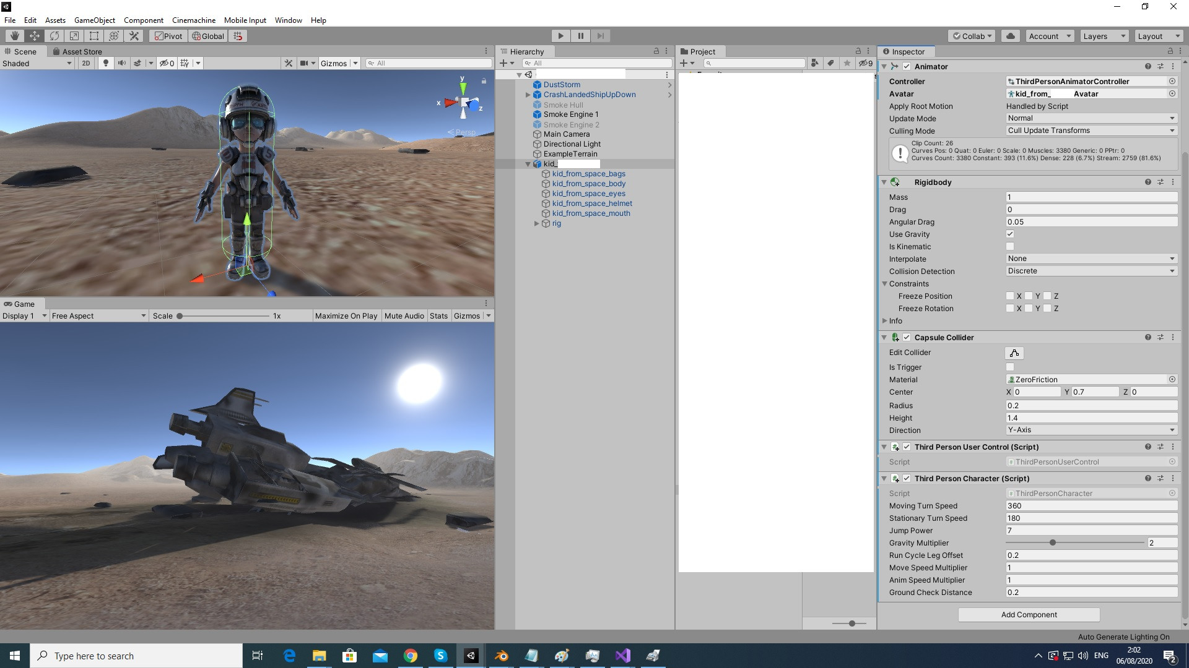Select the Scale tool
The width and height of the screenshot is (1189, 668).
pos(74,35)
